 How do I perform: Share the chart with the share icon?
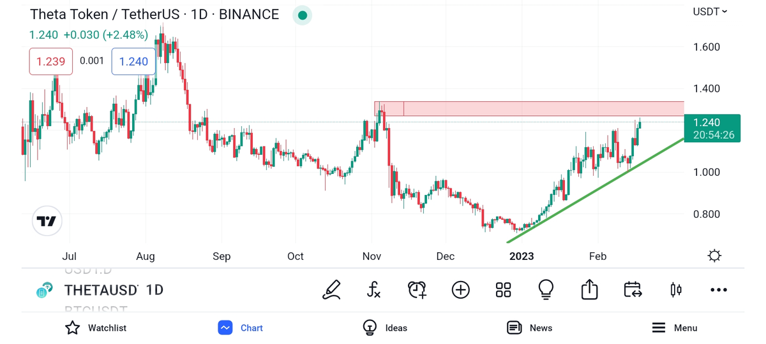tap(589, 290)
